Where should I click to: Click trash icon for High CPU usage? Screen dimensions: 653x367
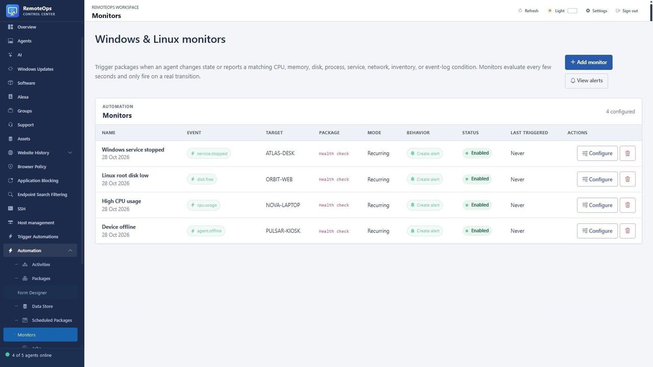[627, 205]
